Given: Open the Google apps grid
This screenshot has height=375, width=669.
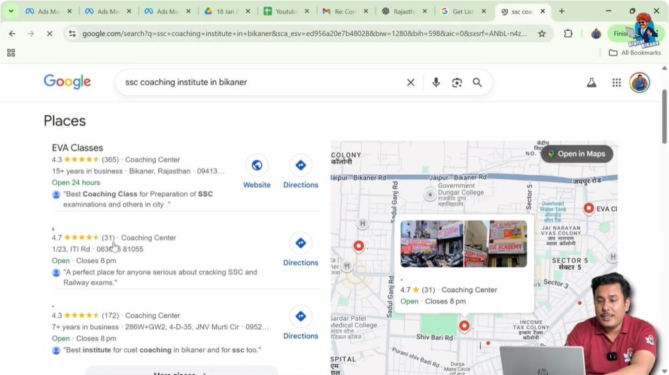Looking at the screenshot, I should (x=617, y=82).
